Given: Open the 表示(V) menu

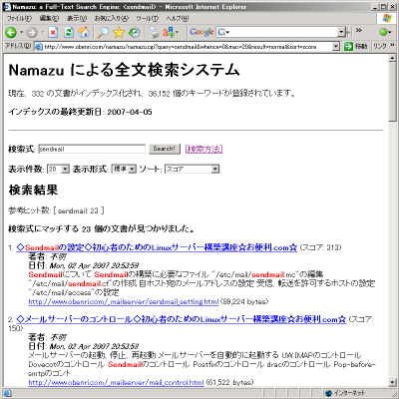Looking at the screenshot, I should click(x=77, y=18).
